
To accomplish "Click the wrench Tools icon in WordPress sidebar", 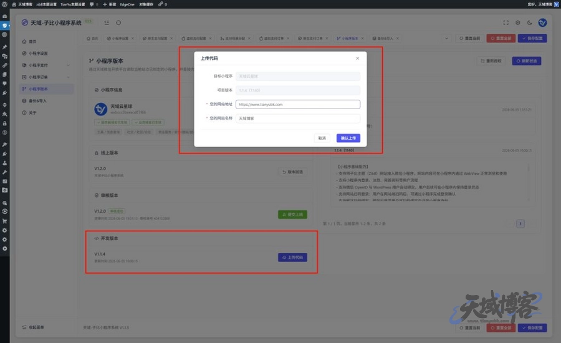I will click(4, 172).
